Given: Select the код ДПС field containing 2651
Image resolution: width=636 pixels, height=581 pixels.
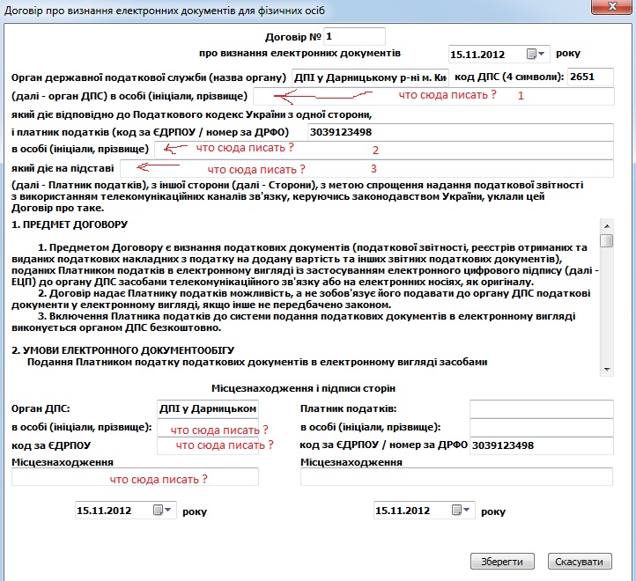Looking at the screenshot, I should (590, 77).
